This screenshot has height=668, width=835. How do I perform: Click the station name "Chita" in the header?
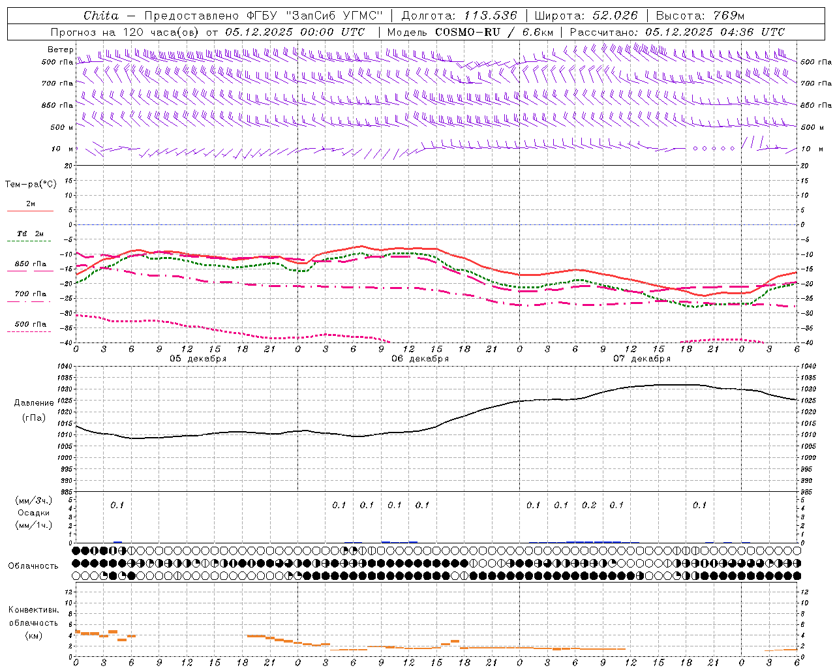coord(101,16)
